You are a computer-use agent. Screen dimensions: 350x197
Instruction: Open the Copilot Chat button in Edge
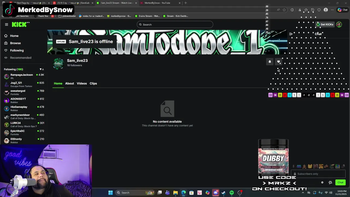click(x=342, y=10)
